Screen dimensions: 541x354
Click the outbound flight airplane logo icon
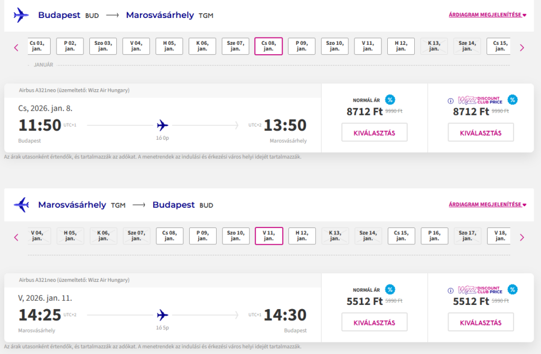(x=21, y=15)
